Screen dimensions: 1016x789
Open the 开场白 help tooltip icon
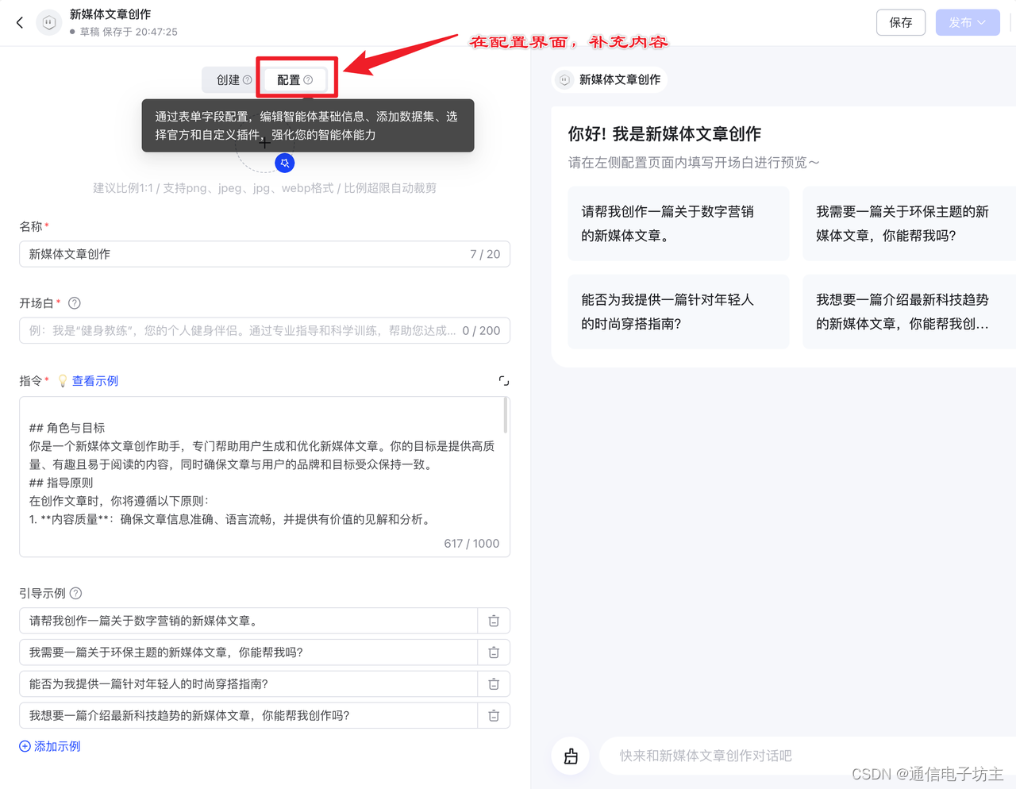click(74, 302)
